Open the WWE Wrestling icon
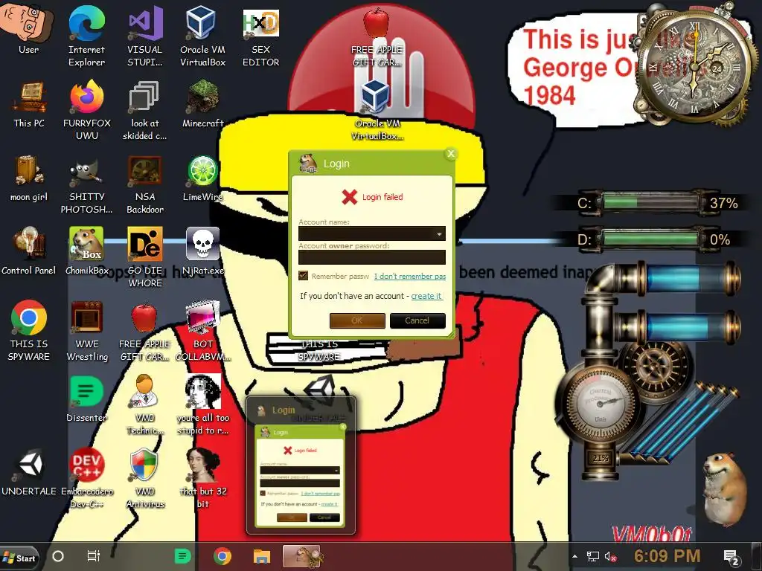The height and width of the screenshot is (571, 762). (x=87, y=331)
